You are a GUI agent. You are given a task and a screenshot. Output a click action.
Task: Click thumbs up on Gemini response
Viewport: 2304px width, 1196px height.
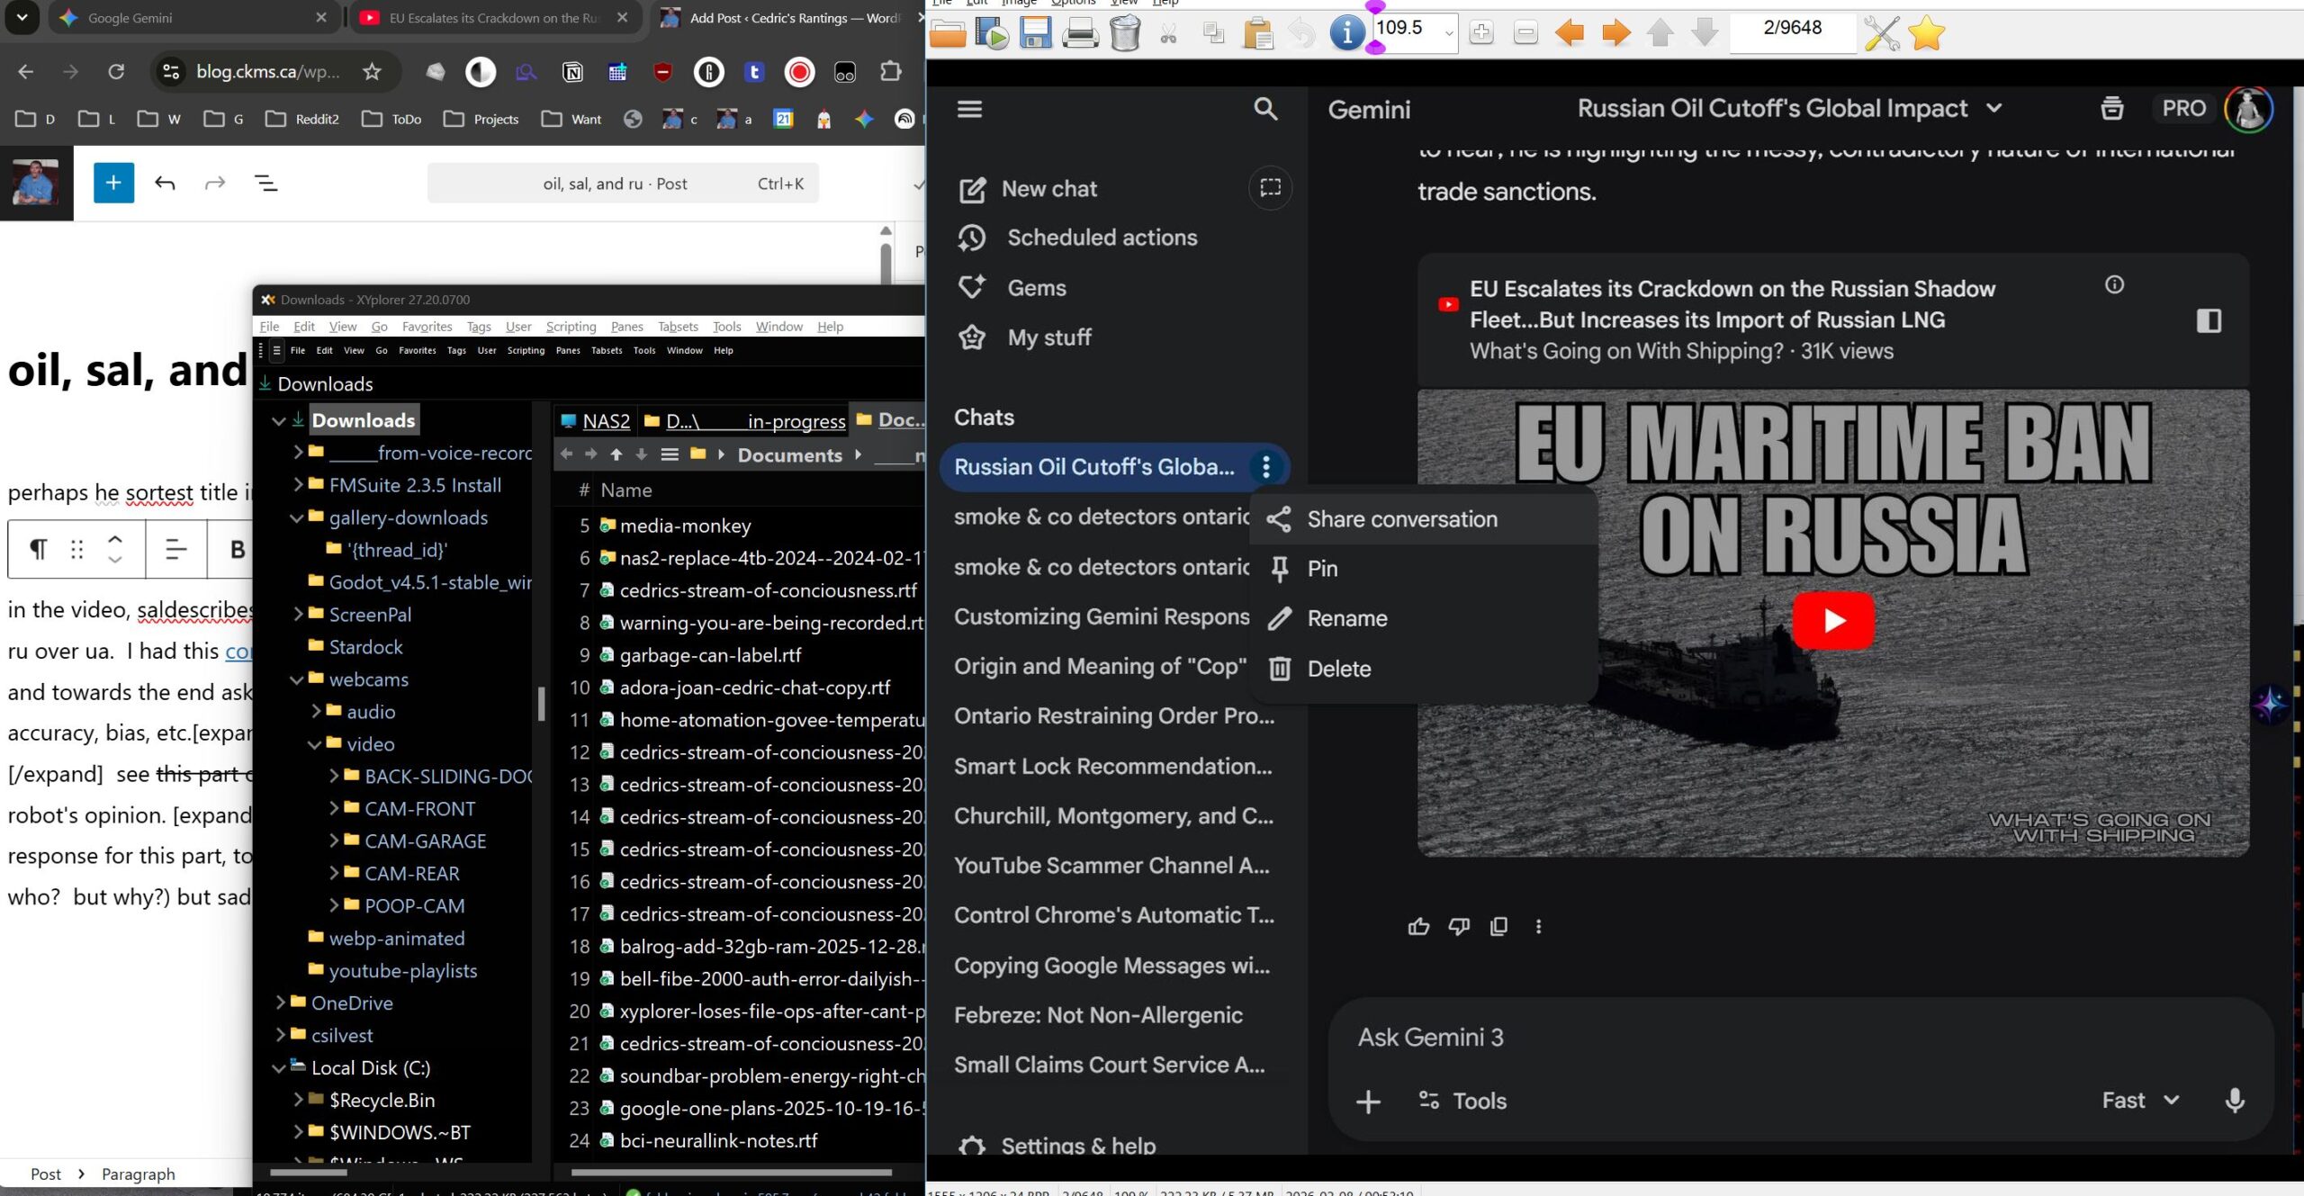coord(1418,926)
